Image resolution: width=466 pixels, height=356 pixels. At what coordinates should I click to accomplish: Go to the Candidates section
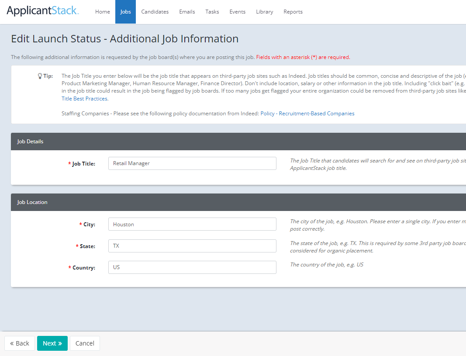[155, 12]
